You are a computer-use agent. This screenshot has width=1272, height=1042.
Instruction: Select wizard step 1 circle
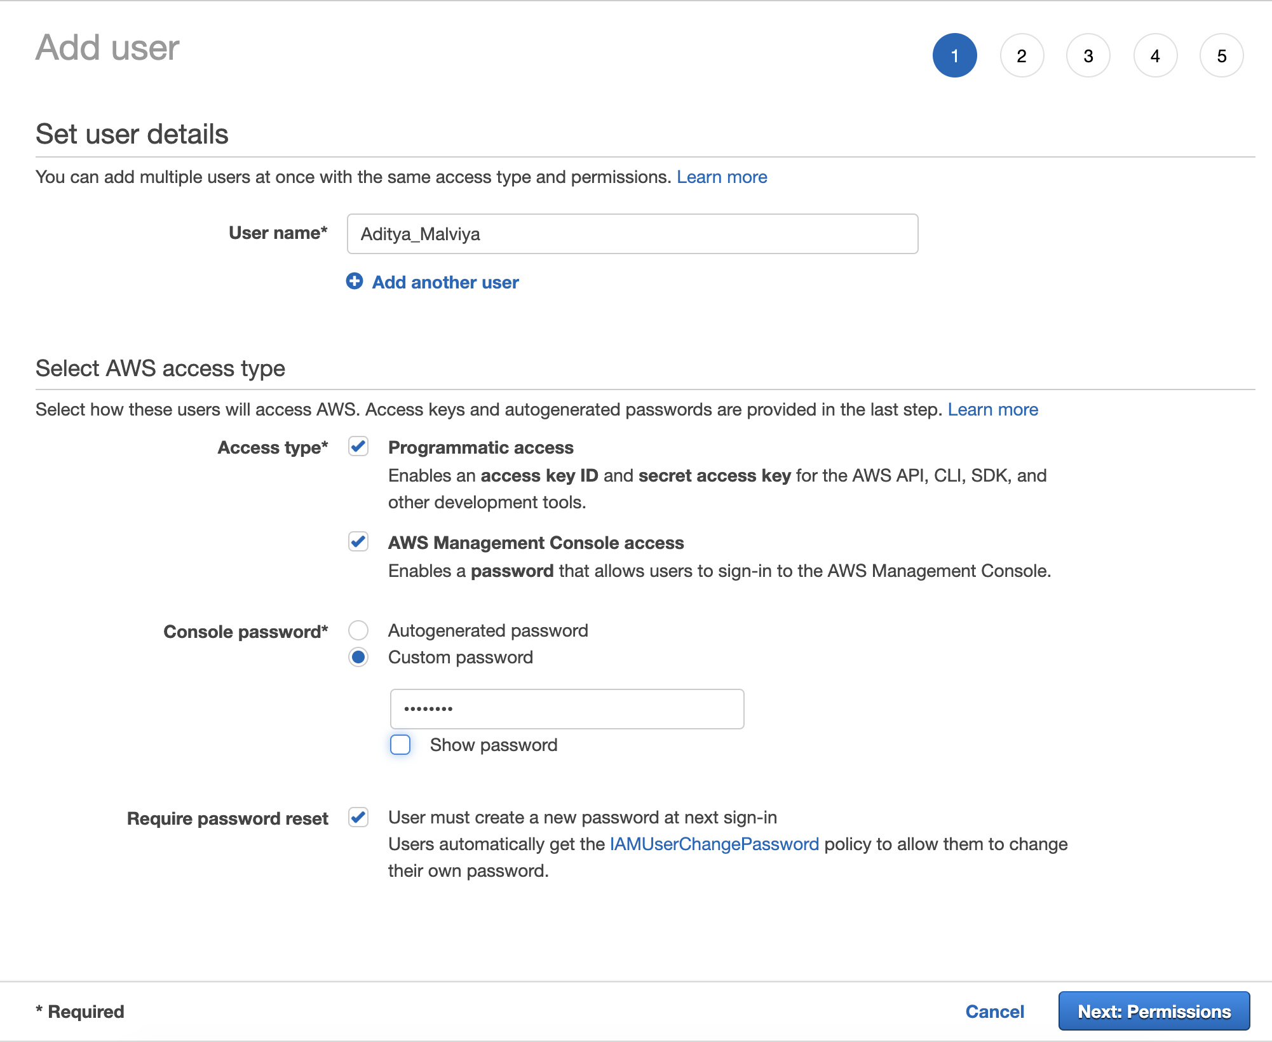954,55
